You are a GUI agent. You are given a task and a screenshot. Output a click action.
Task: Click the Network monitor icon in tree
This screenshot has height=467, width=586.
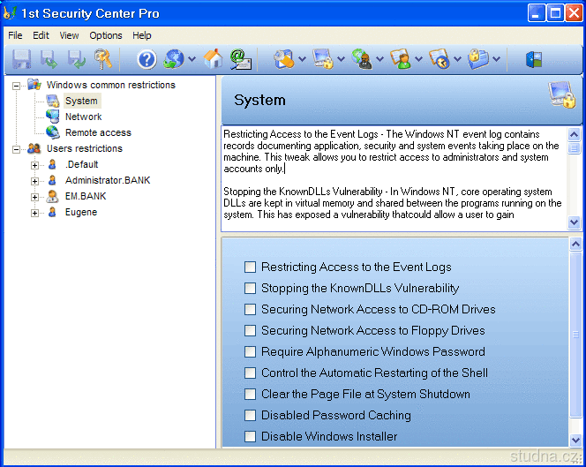pyautogui.click(x=52, y=117)
